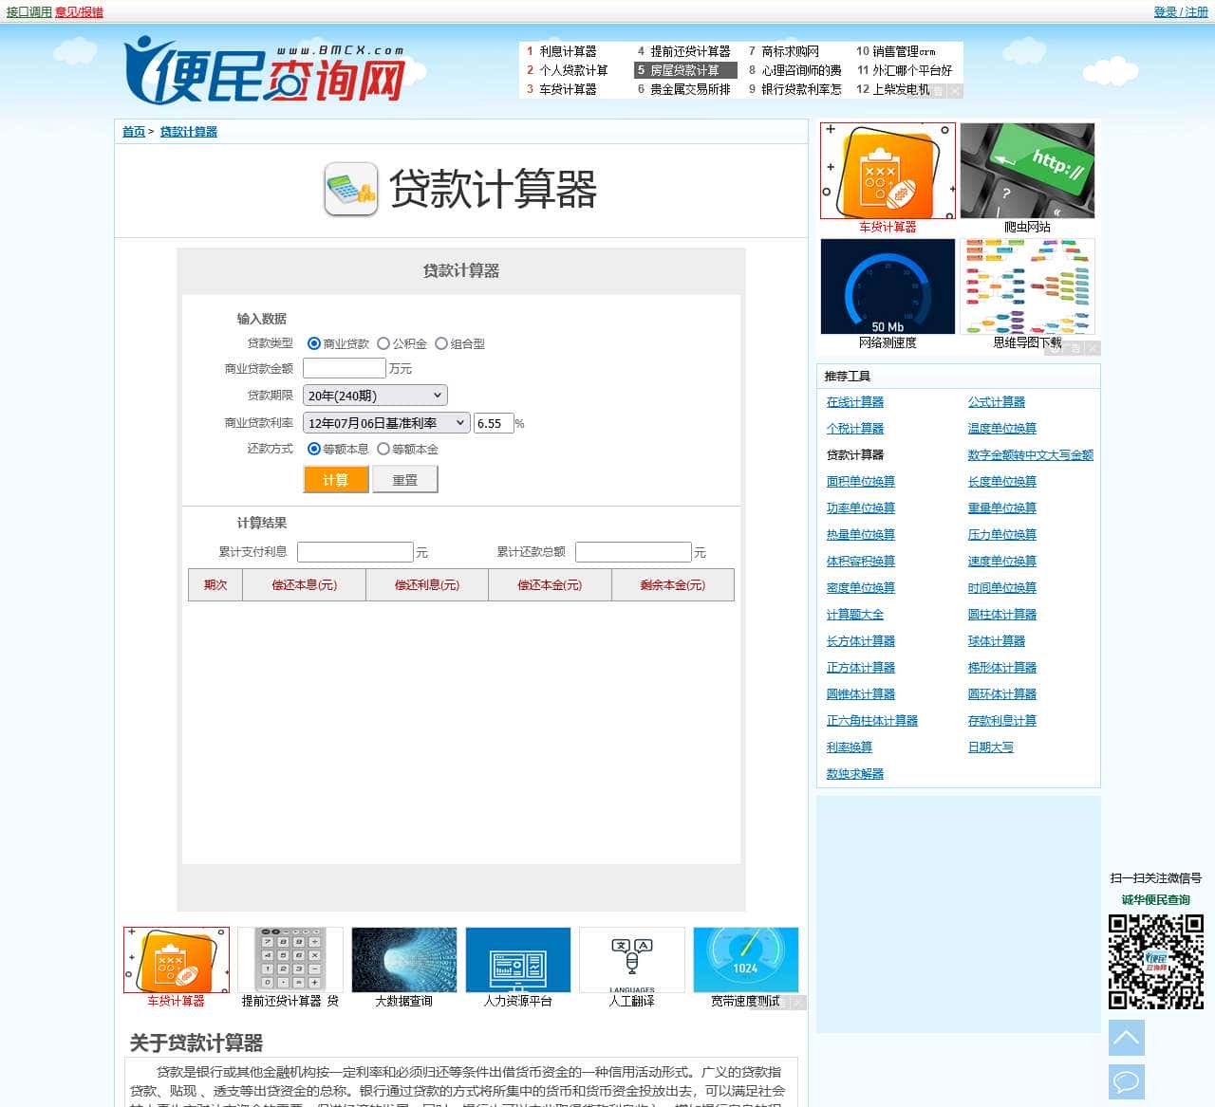Open the 思维导图下载 thumbnail

pos(1027,286)
